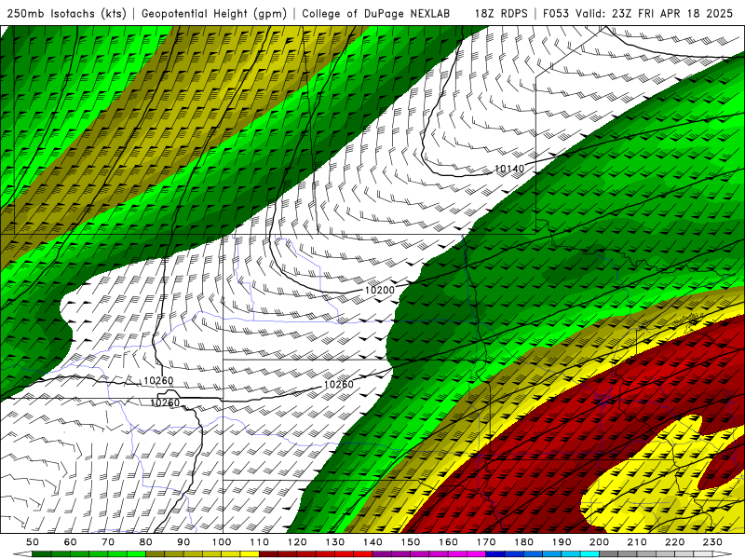
Task: Select the 180 scale label
Action: point(523,542)
